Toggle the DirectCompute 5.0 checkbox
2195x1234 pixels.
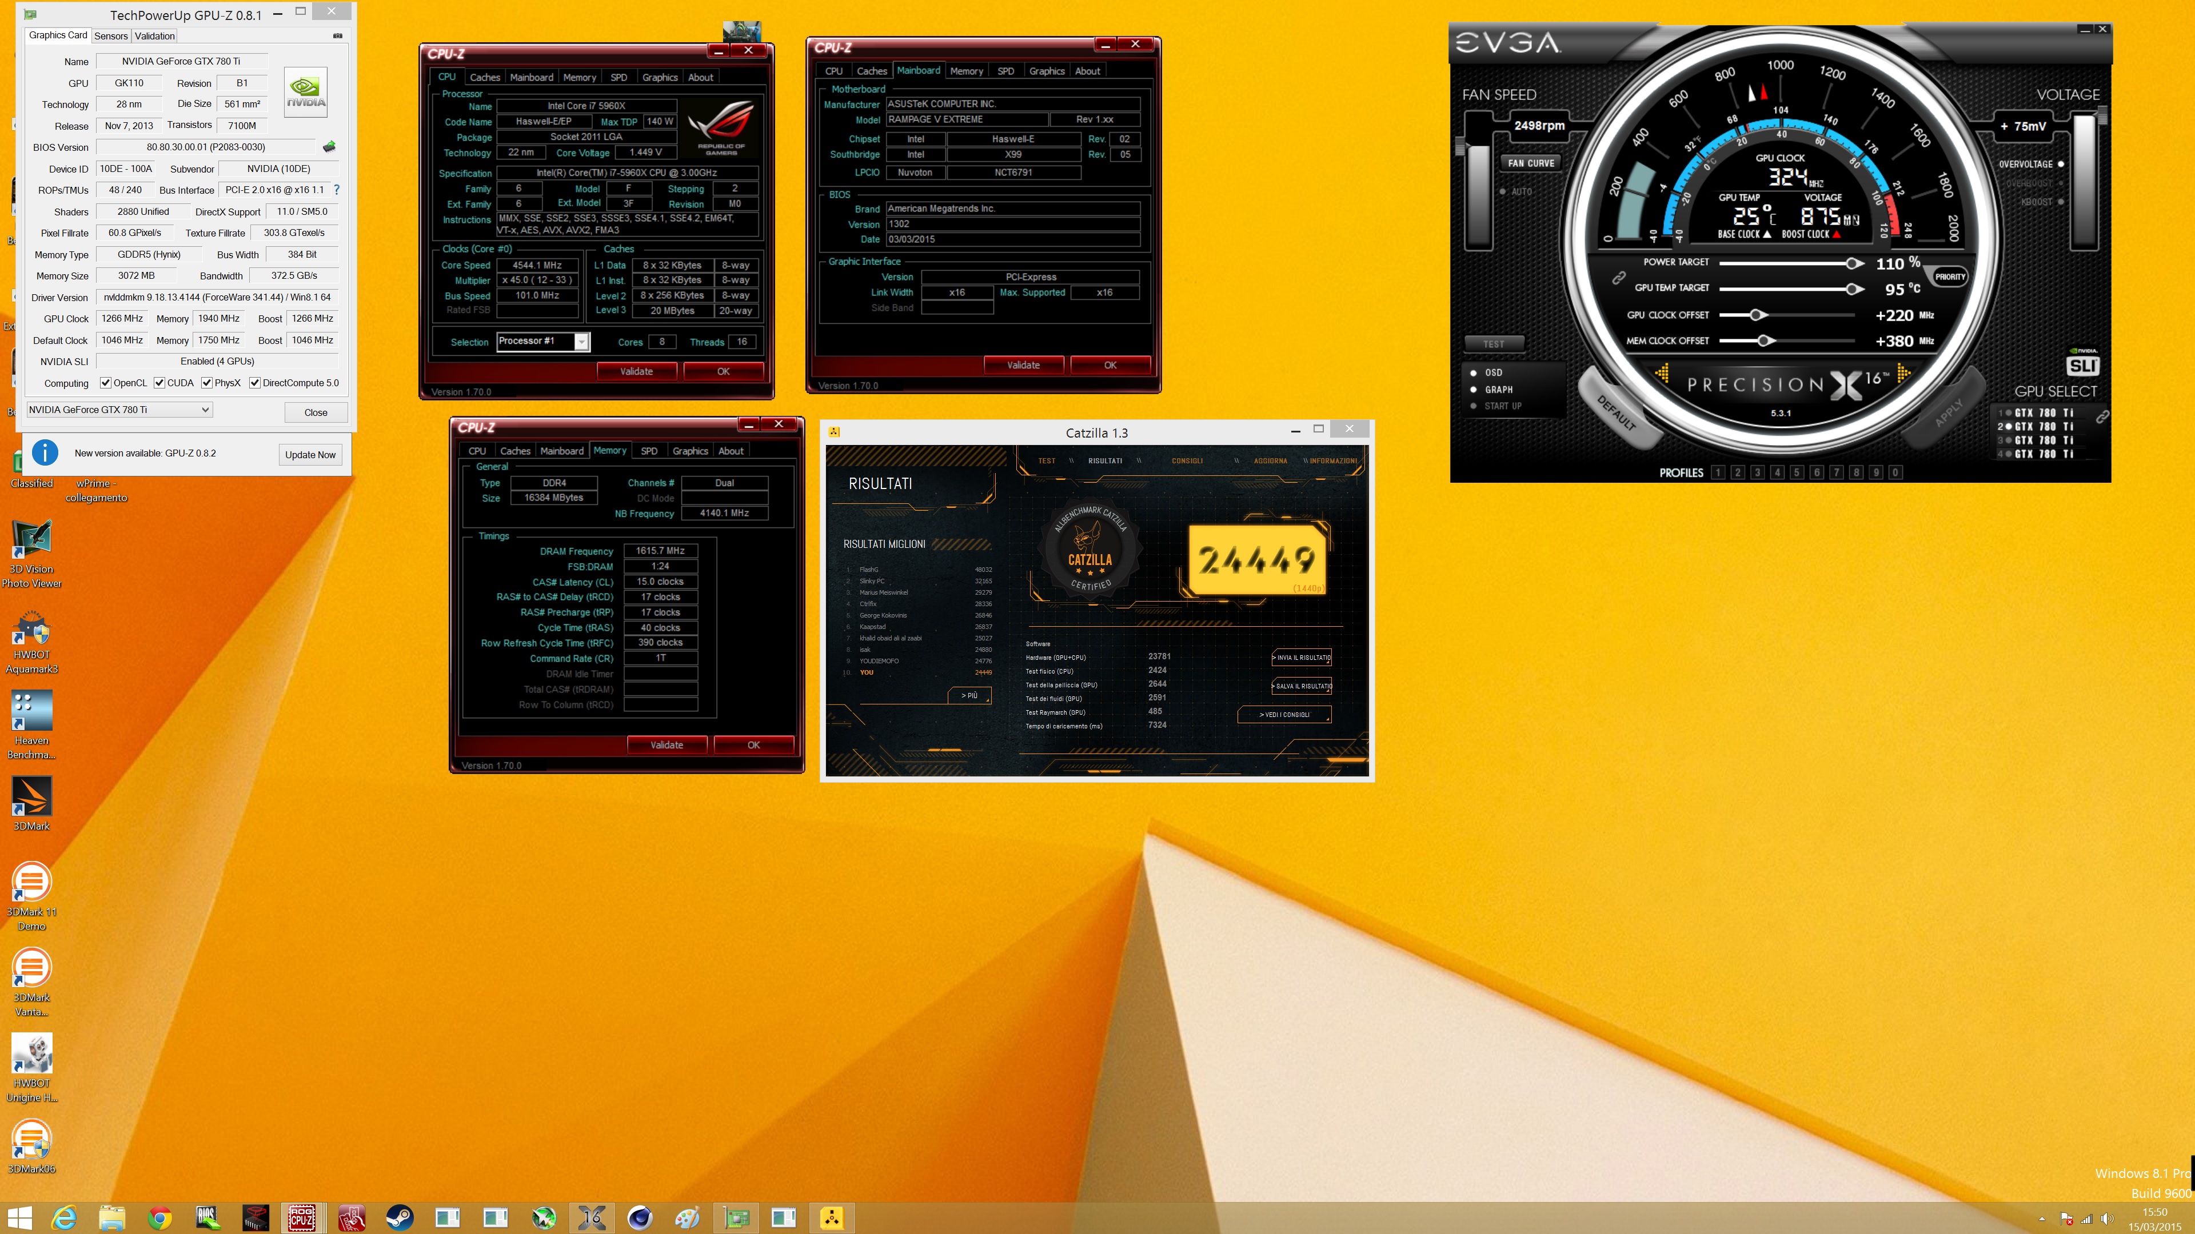[255, 383]
